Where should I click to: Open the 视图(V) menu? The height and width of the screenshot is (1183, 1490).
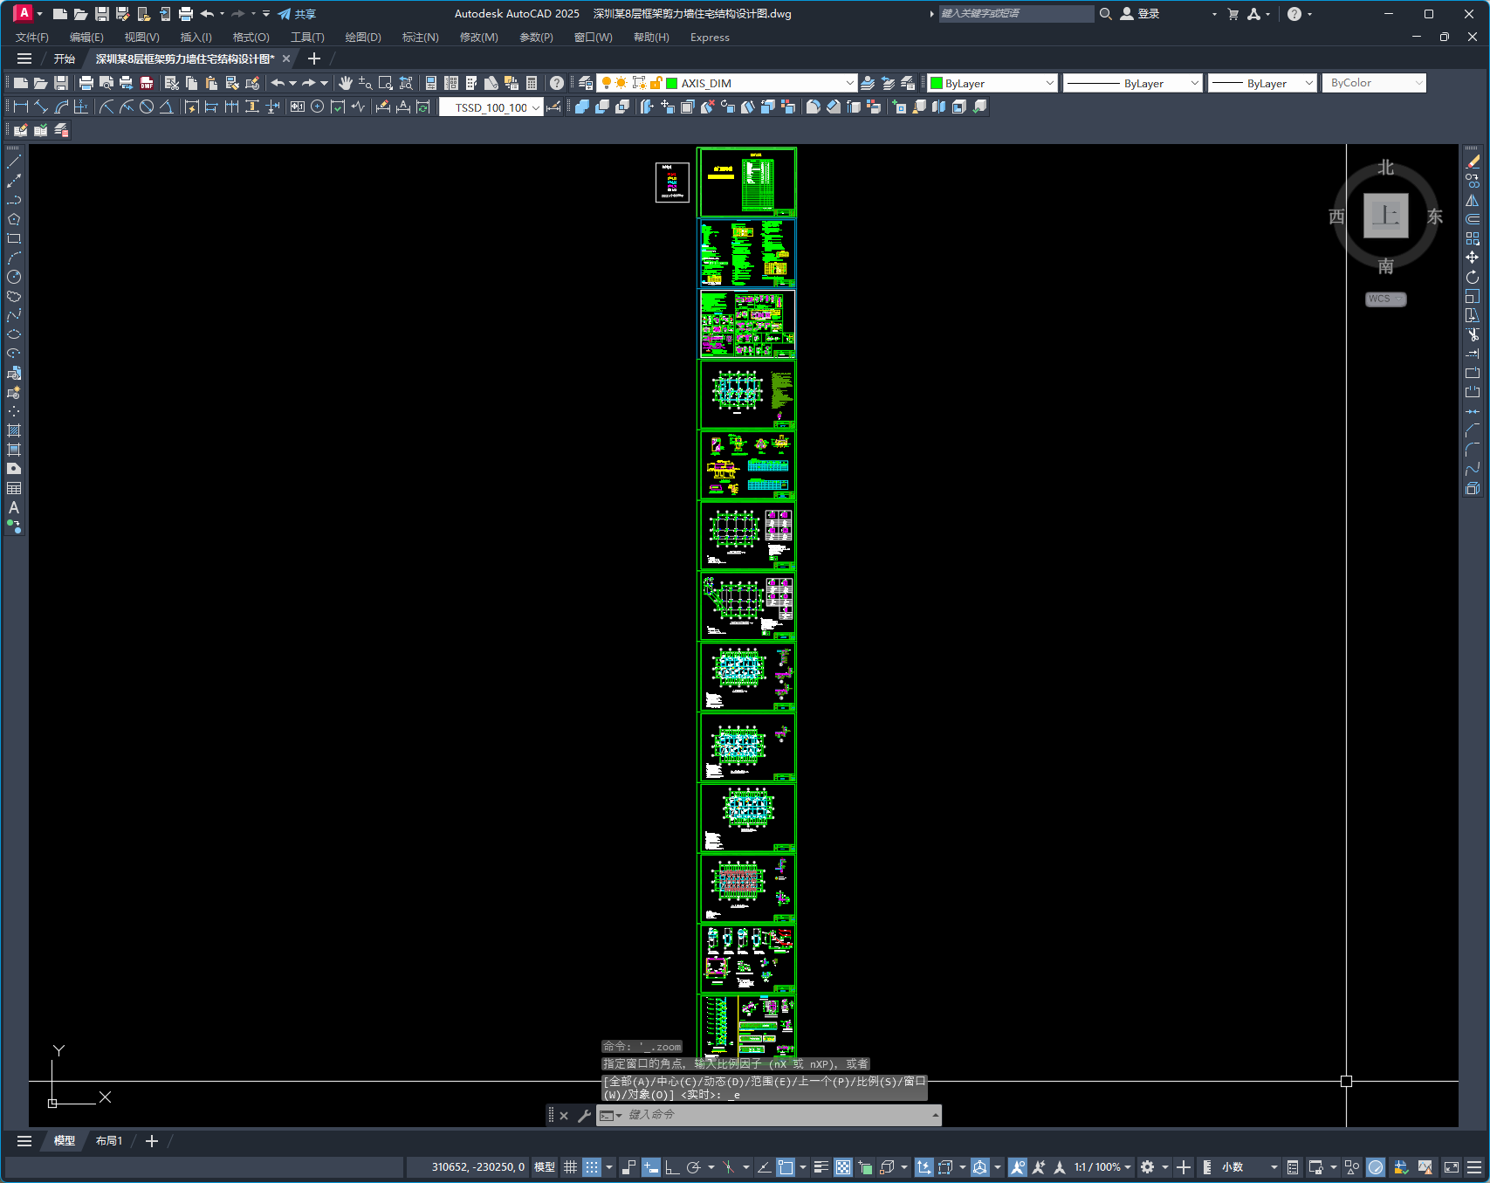tap(141, 38)
